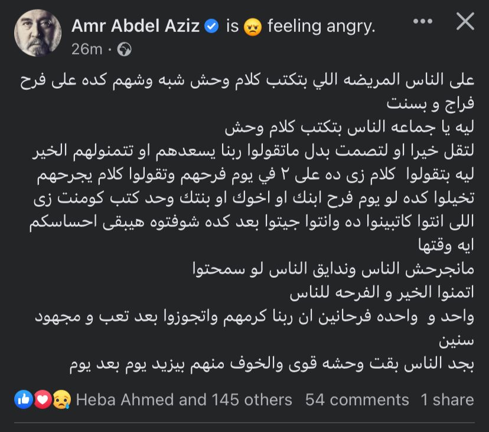Open Amr Abdel Aziz's profile picture
489x432 pixels.
38,34
